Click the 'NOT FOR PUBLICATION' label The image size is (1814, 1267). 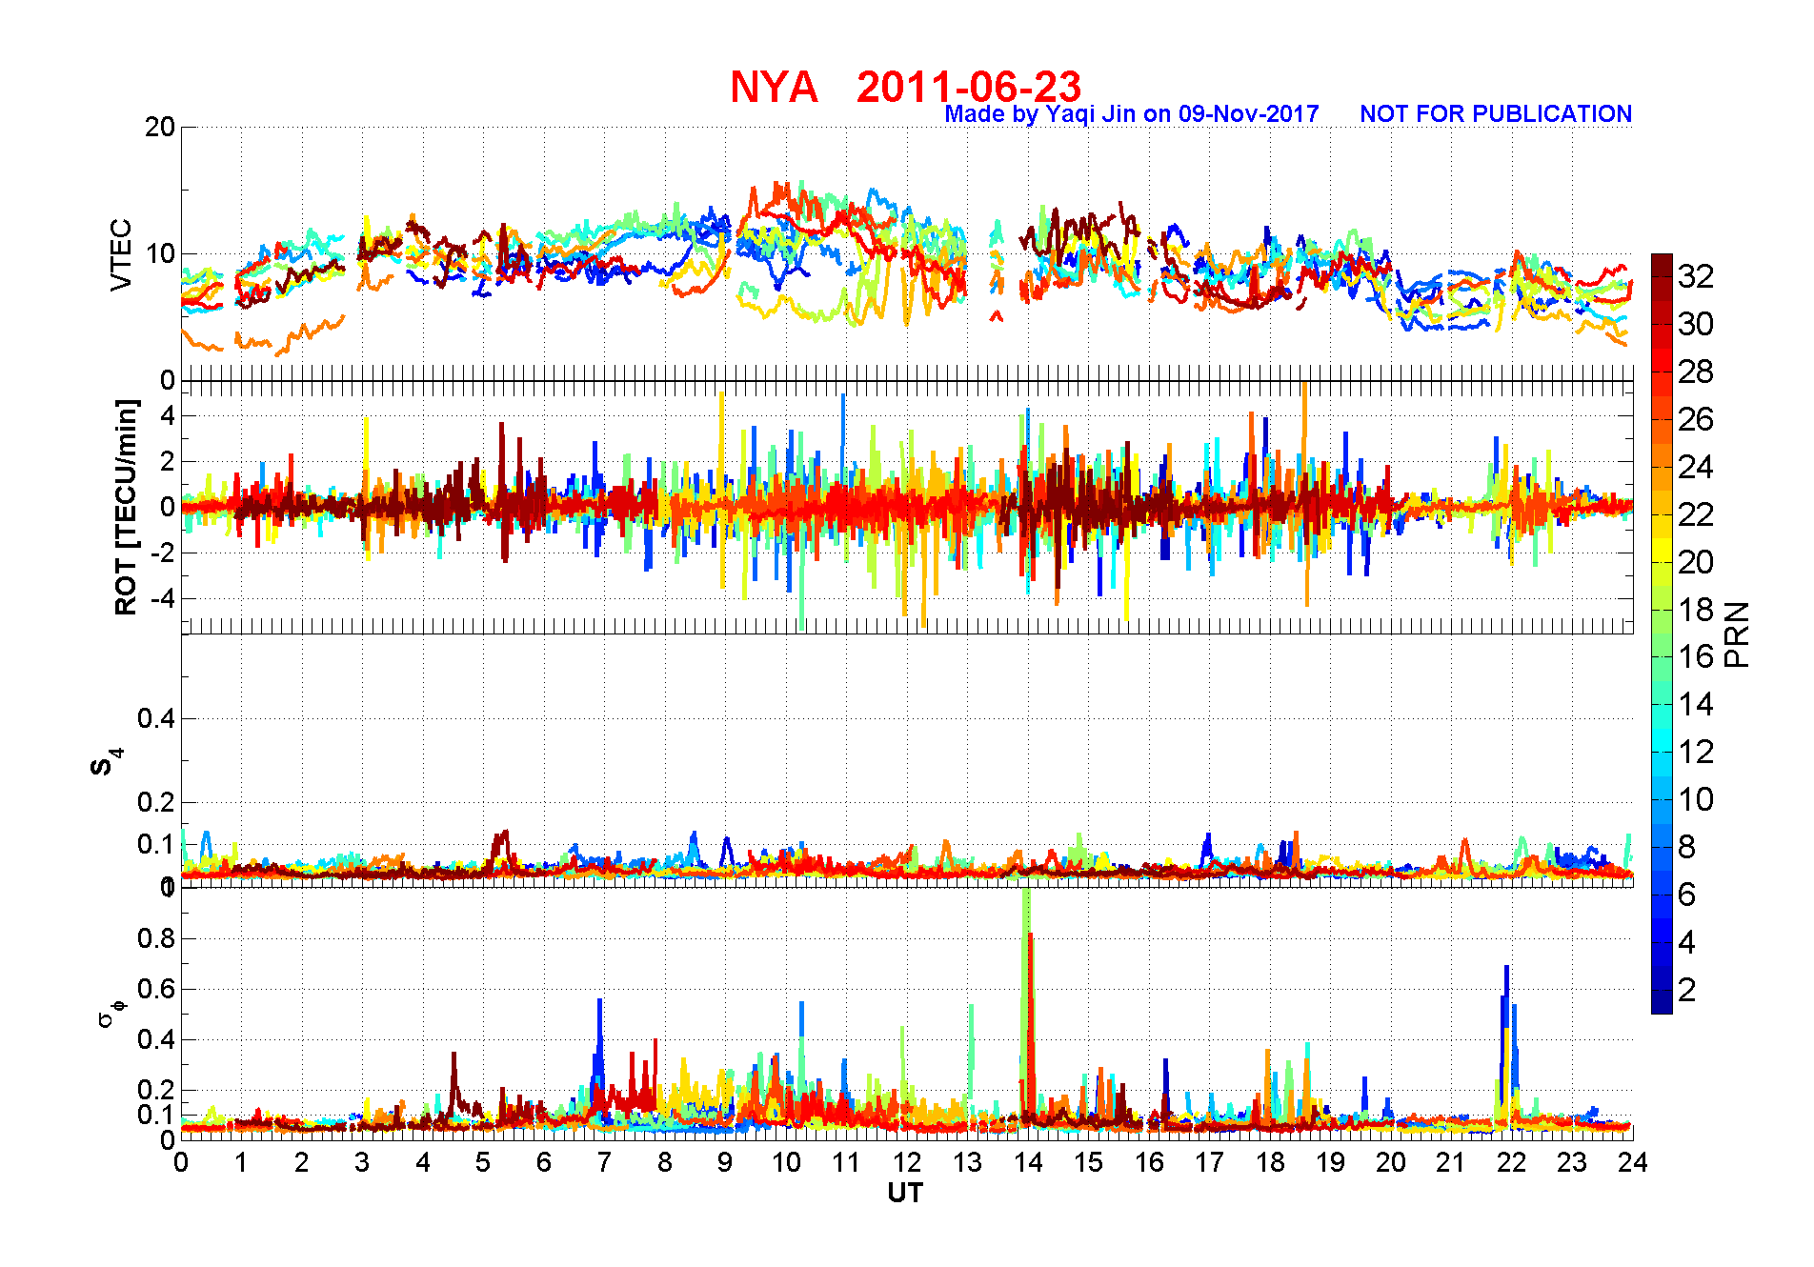click(1496, 114)
